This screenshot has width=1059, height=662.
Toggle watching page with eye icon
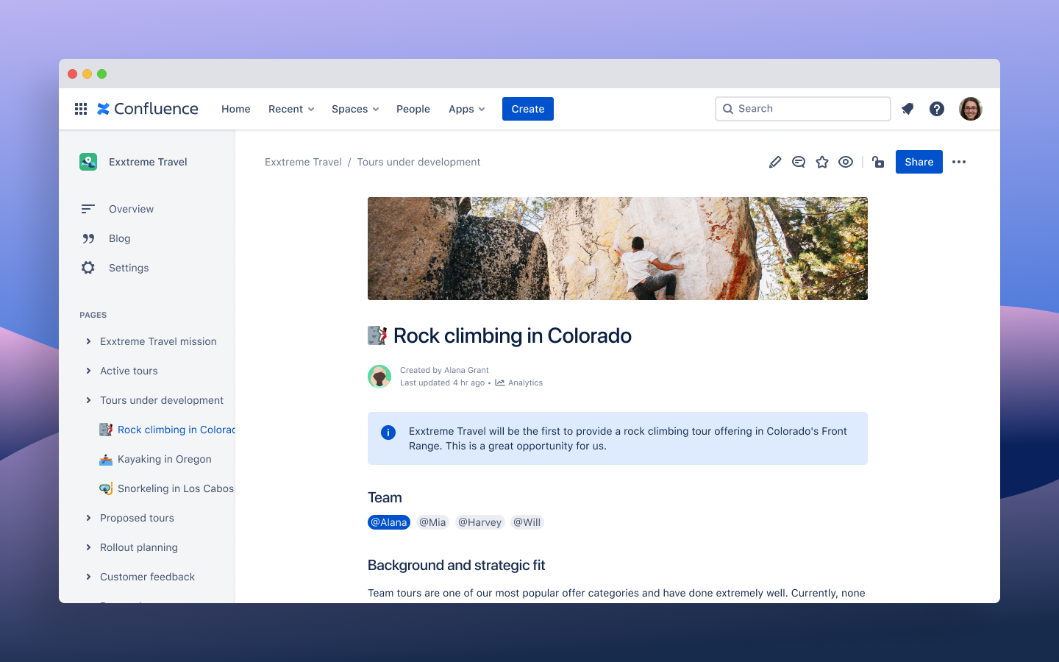[846, 162]
